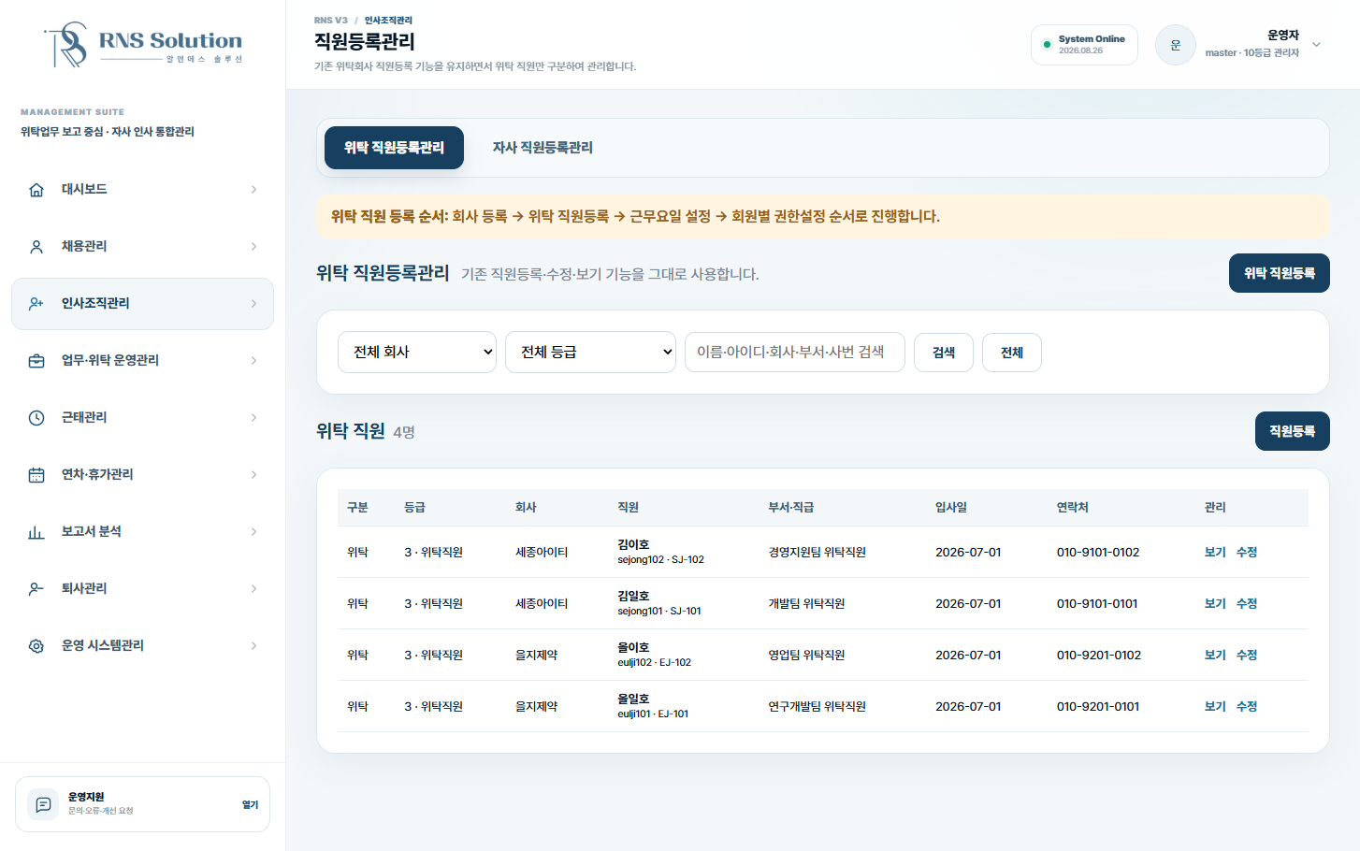Viewport: 1360px width, 851px height.
Task: Click the 전체 reset button
Action: pyautogui.click(x=1012, y=353)
